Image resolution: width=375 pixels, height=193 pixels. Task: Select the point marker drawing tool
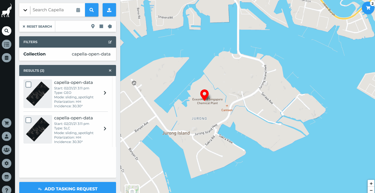point(93,26)
